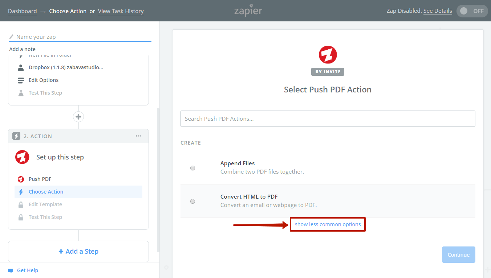Click the Add a Step button
This screenshot has width=491, height=278.
[x=78, y=251]
